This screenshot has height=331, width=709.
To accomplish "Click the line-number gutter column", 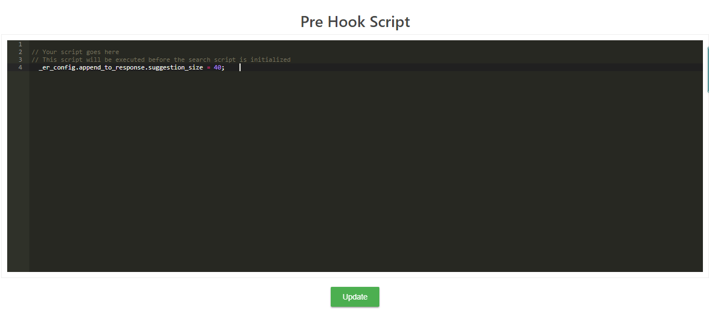I will (x=20, y=110).
